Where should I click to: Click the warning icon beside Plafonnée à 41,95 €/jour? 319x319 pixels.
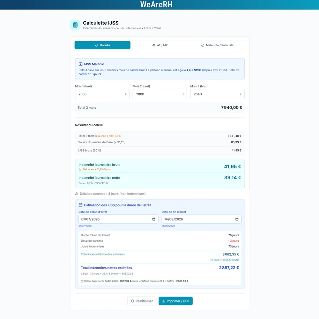click(x=80, y=169)
